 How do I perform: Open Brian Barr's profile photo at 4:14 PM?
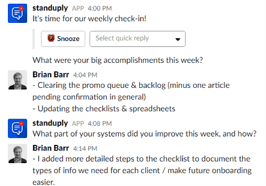pos(18,154)
